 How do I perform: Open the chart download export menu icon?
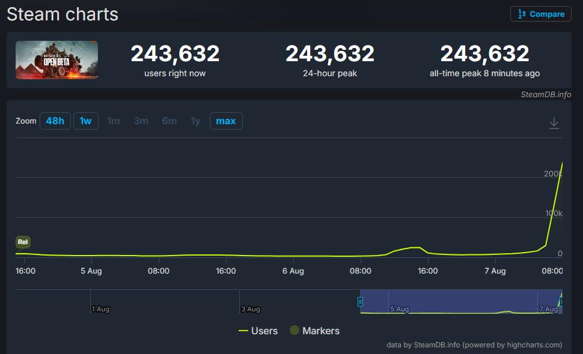pyautogui.click(x=554, y=123)
